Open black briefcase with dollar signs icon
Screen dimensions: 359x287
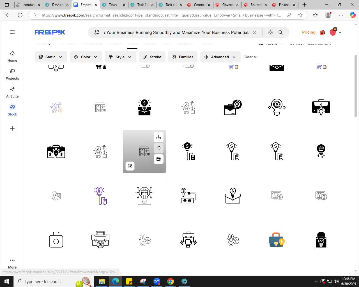coord(56,151)
